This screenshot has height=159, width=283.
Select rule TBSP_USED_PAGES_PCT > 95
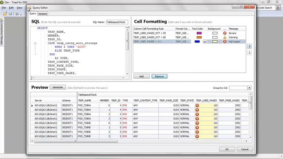pyautogui.click(x=150, y=33)
